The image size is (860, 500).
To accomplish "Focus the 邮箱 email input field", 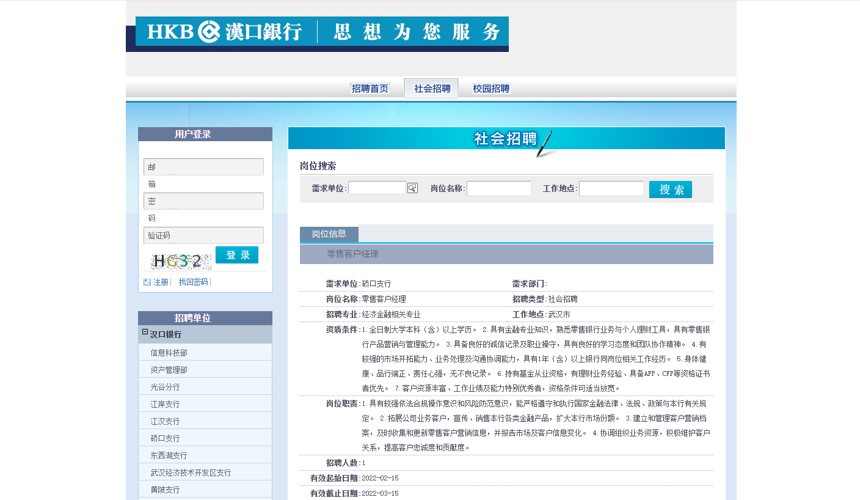I will [203, 167].
